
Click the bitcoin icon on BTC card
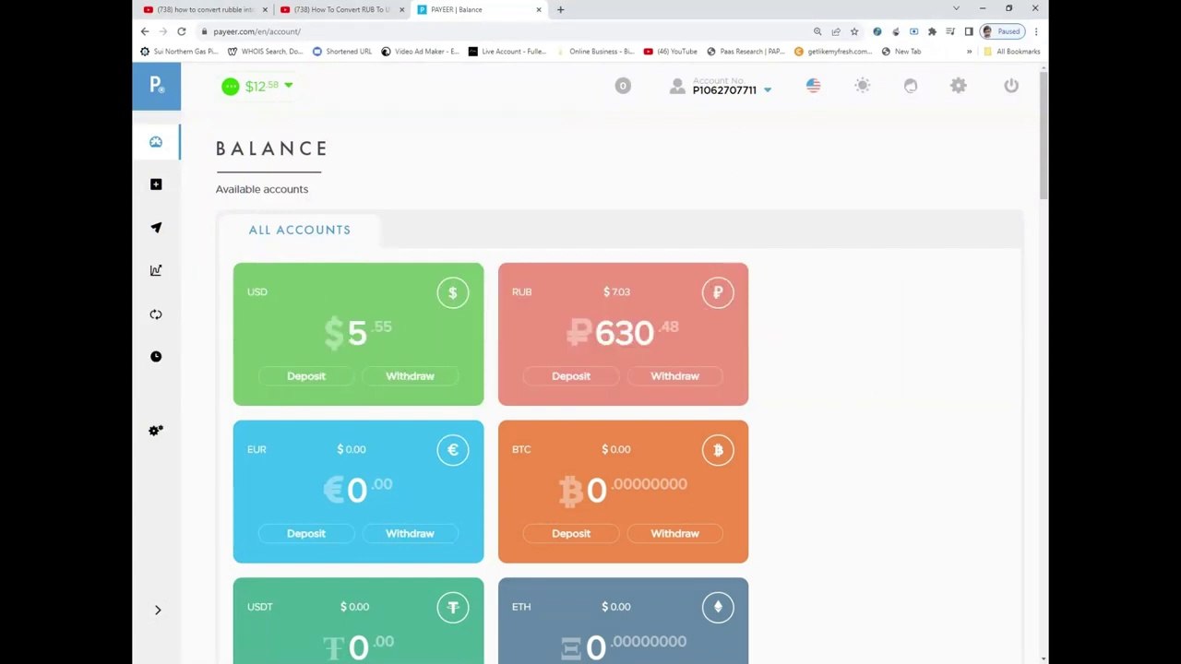[718, 450]
